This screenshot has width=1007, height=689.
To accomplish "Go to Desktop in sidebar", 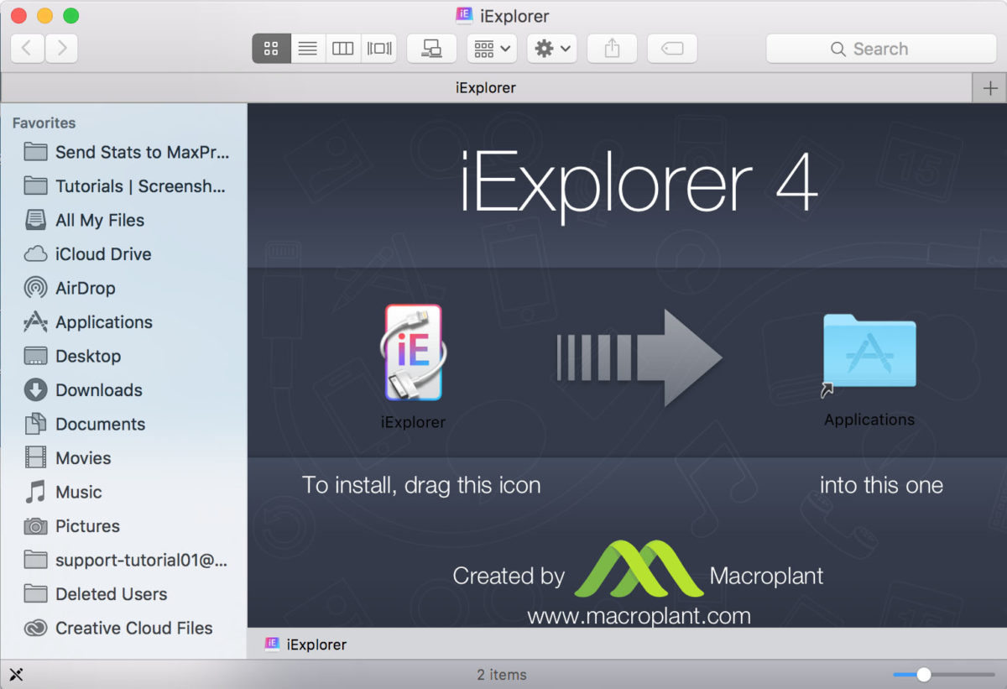I will [73, 356].
